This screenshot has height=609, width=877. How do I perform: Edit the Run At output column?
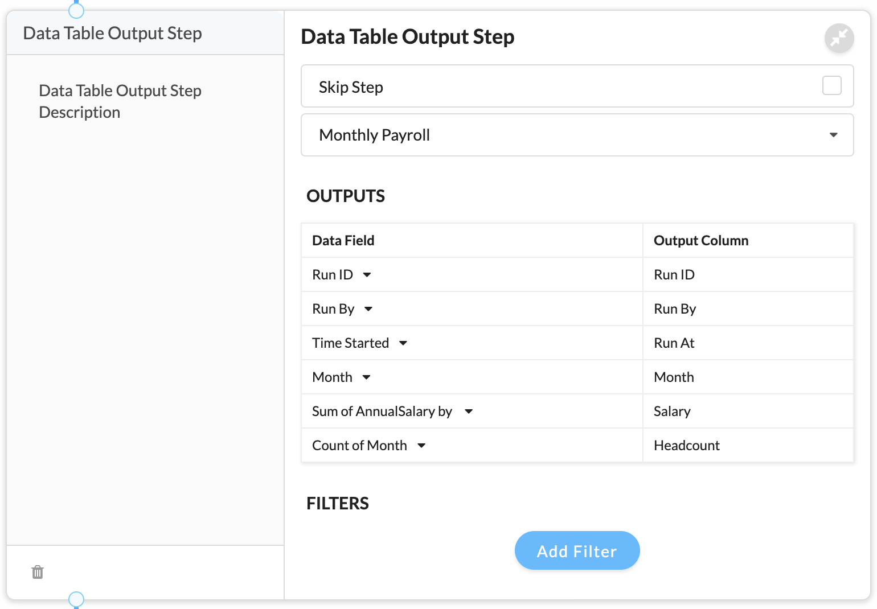point(748,343)
